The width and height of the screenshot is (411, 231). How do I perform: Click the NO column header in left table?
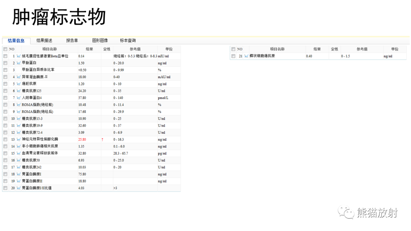click(x=12, y=49)
